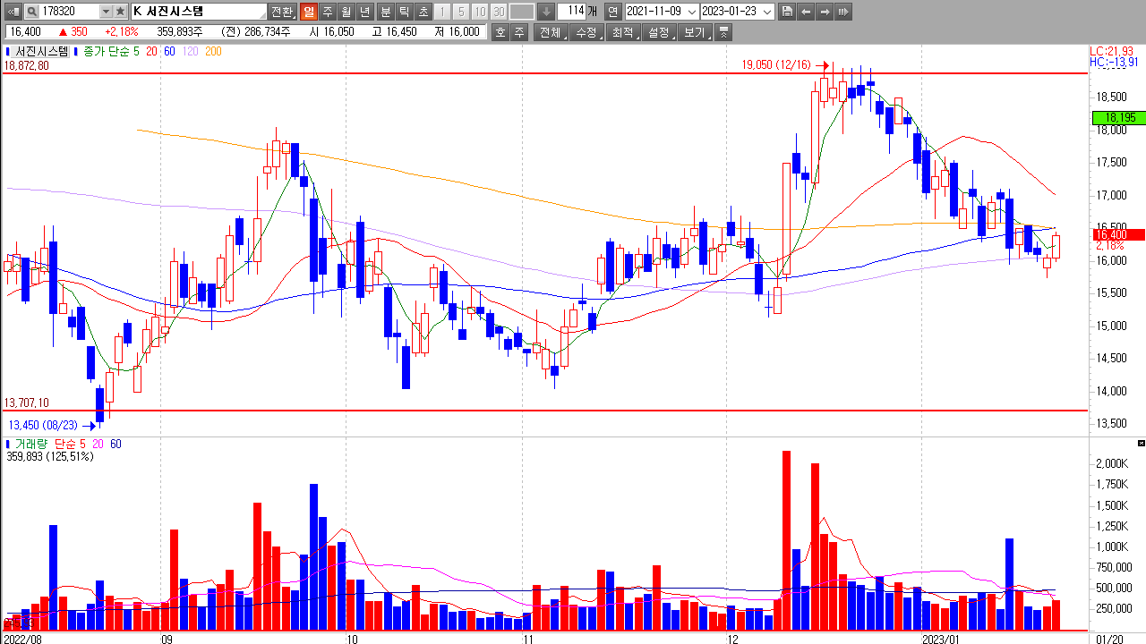Select the blue 60 moving average legend
The width and height of the screenshot is (1146, 644).
[169, 52]
